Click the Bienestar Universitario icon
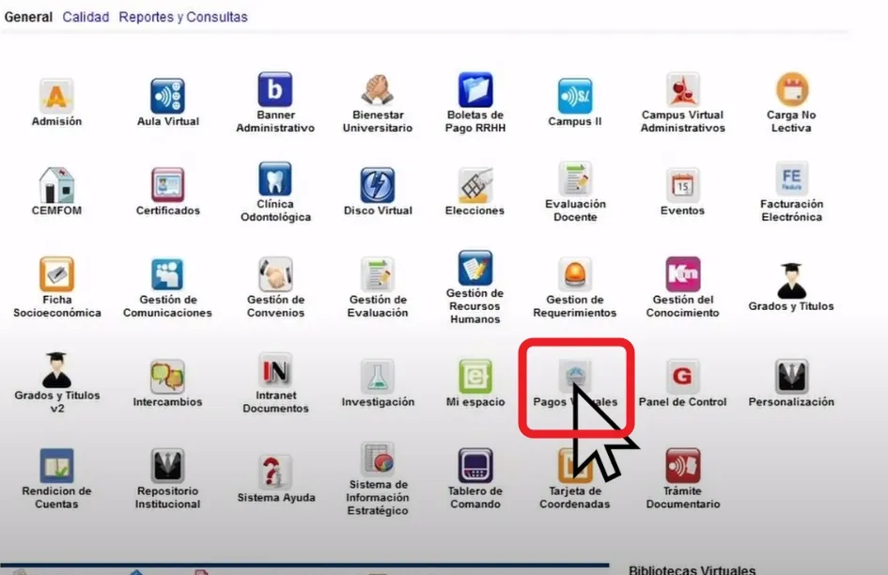The image size is (888, 575). click(x=377, y=90)
